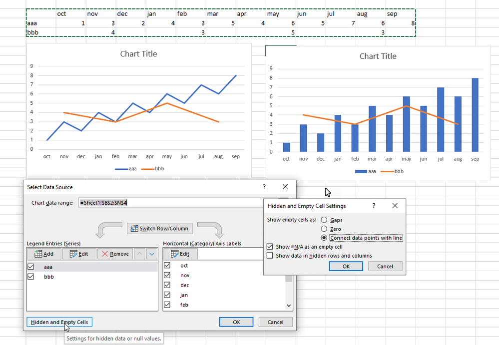Uncheck the oct category checkbox
Screen dimensions: 499x345
[167, 265]
